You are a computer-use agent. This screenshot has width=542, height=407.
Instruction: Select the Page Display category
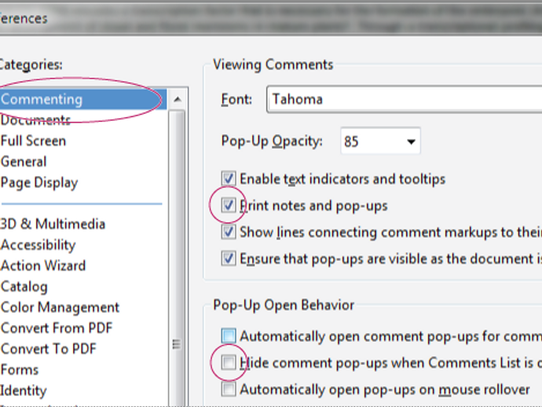click(39, 183)
